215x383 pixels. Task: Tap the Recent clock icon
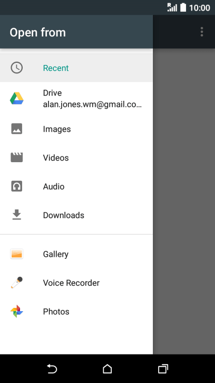[x=16, y=68]
